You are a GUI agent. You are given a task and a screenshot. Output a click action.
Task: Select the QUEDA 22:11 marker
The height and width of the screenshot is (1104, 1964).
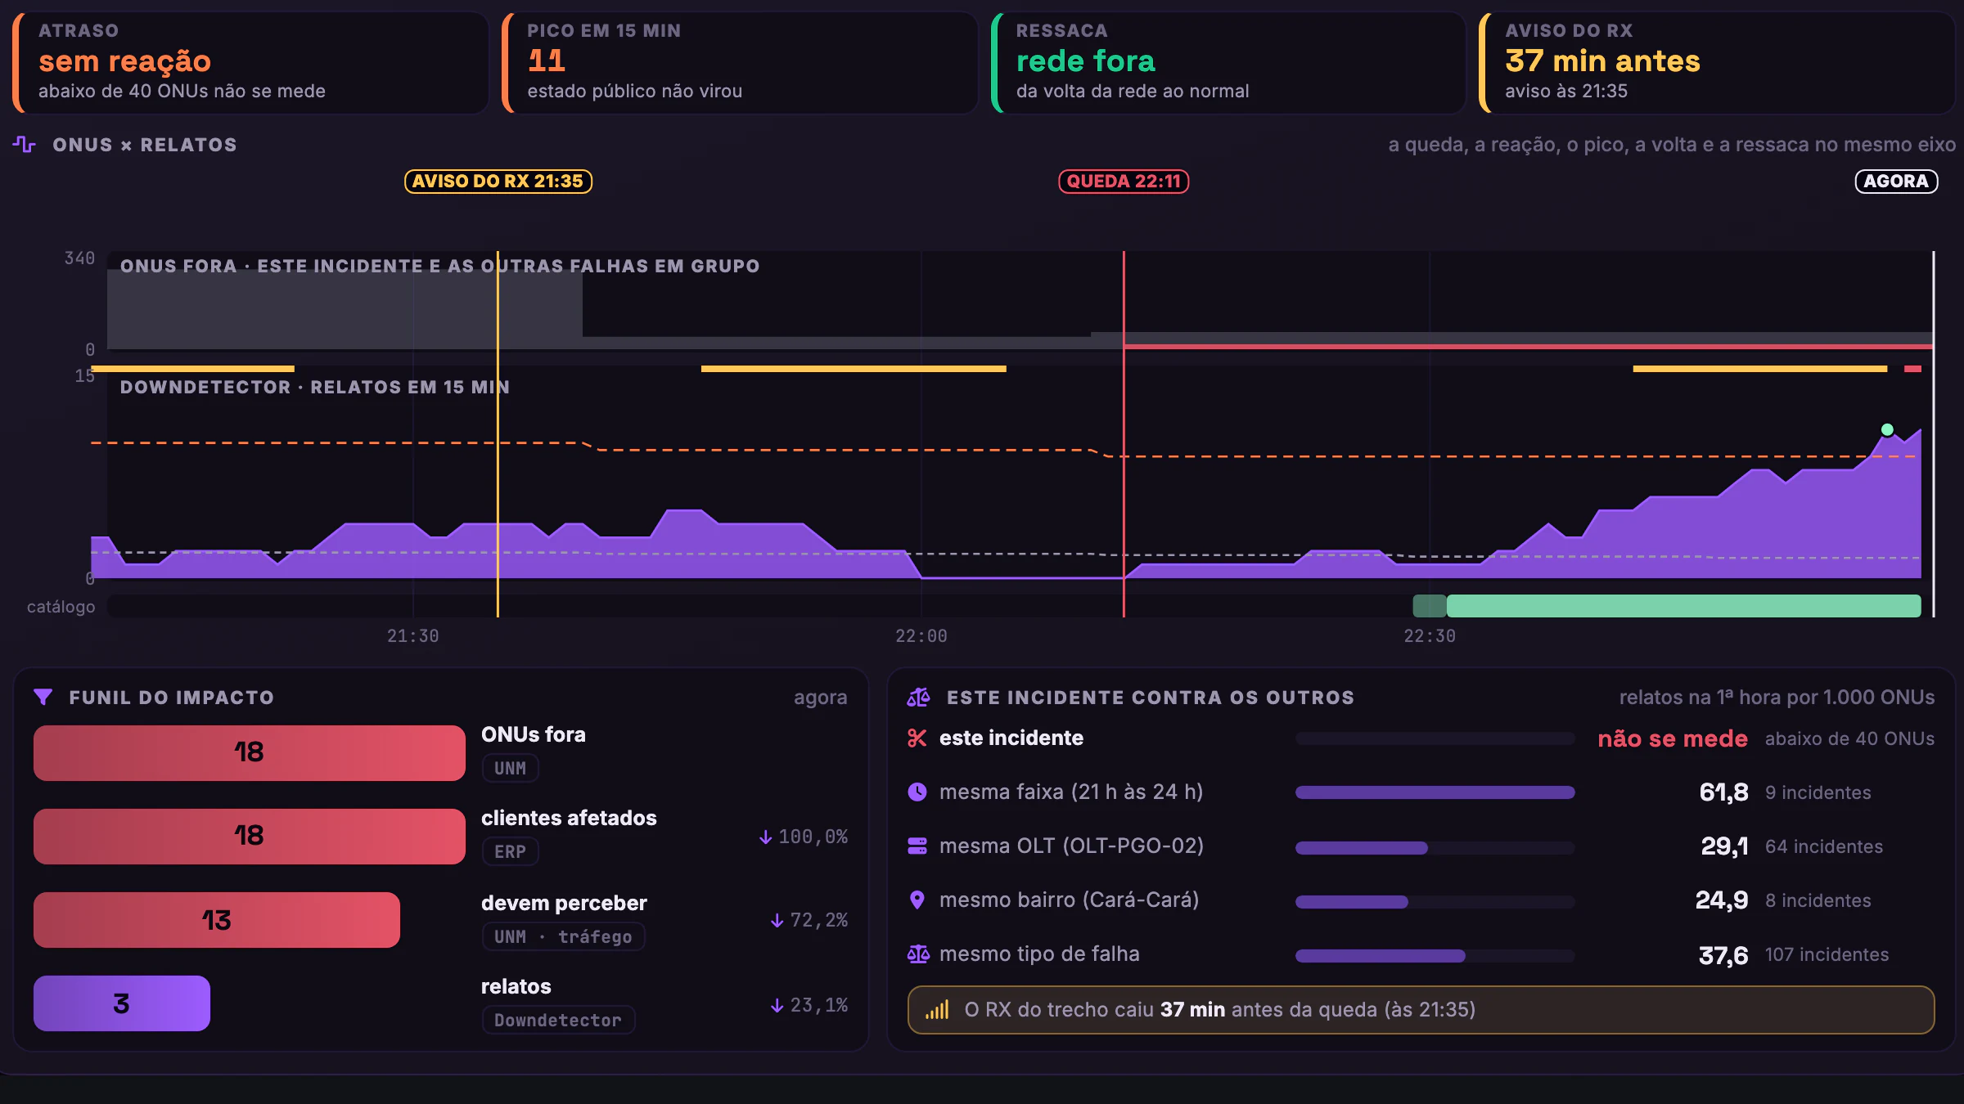pyautogui.click(x=1124, y=182)
